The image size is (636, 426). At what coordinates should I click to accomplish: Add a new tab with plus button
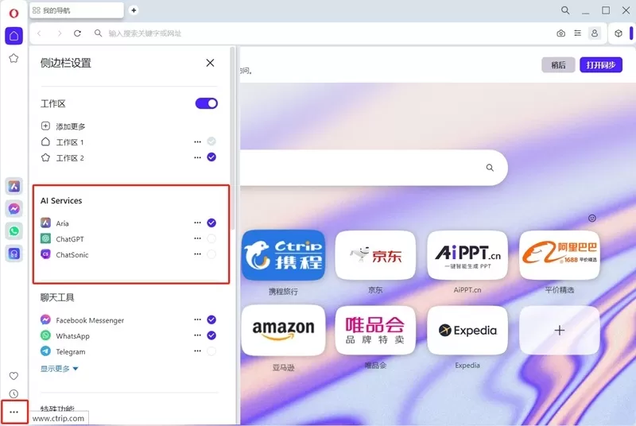pyautogui.click(x=134, y=10)
